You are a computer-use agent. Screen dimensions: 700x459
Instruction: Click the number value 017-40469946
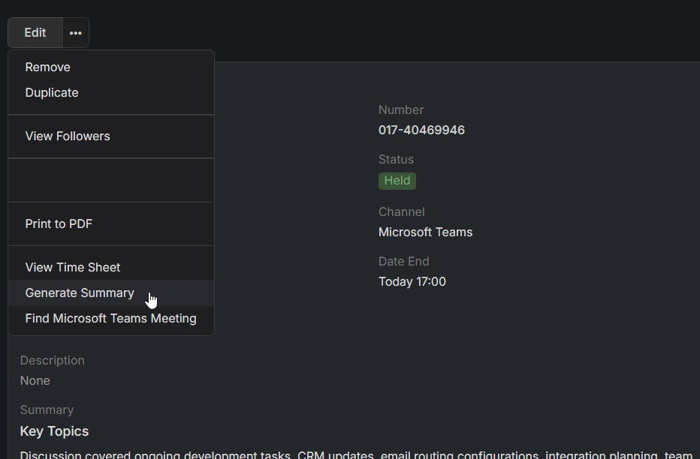click(421, 130)
